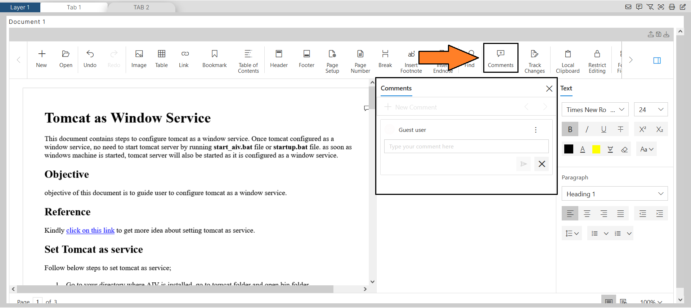Decrease paragraph indent

pos(643,214)
